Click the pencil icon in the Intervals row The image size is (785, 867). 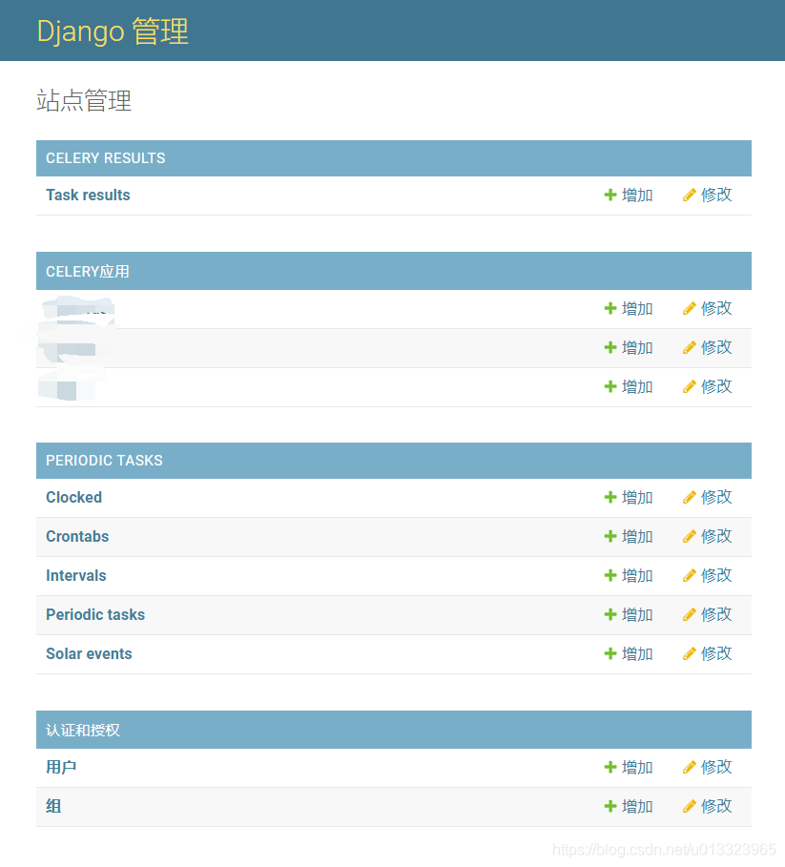(x=689, y=575)
